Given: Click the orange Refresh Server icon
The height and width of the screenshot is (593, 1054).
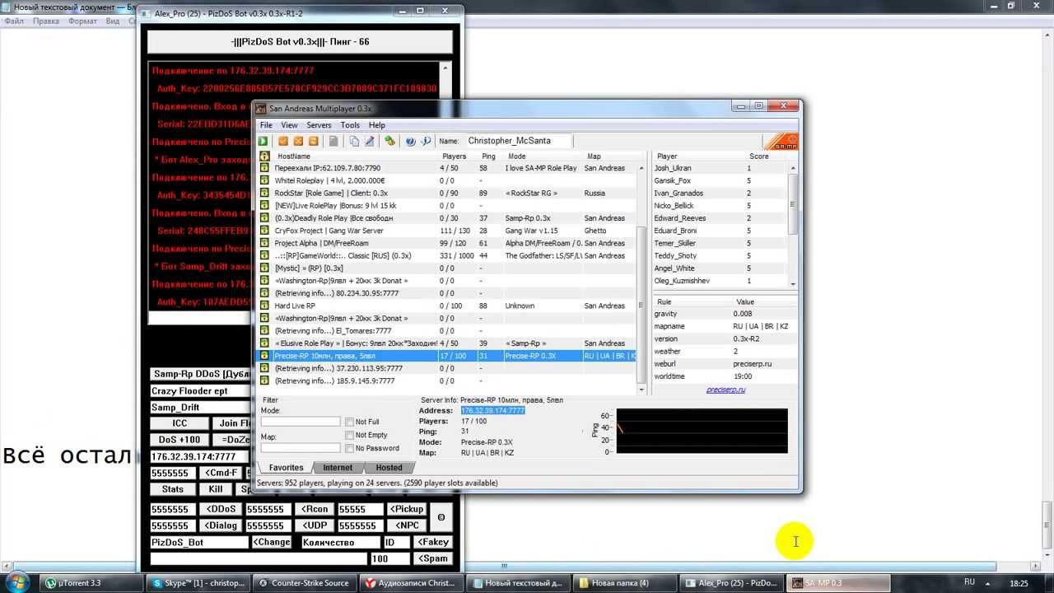Looking at the screenshot, I should 314,141.
